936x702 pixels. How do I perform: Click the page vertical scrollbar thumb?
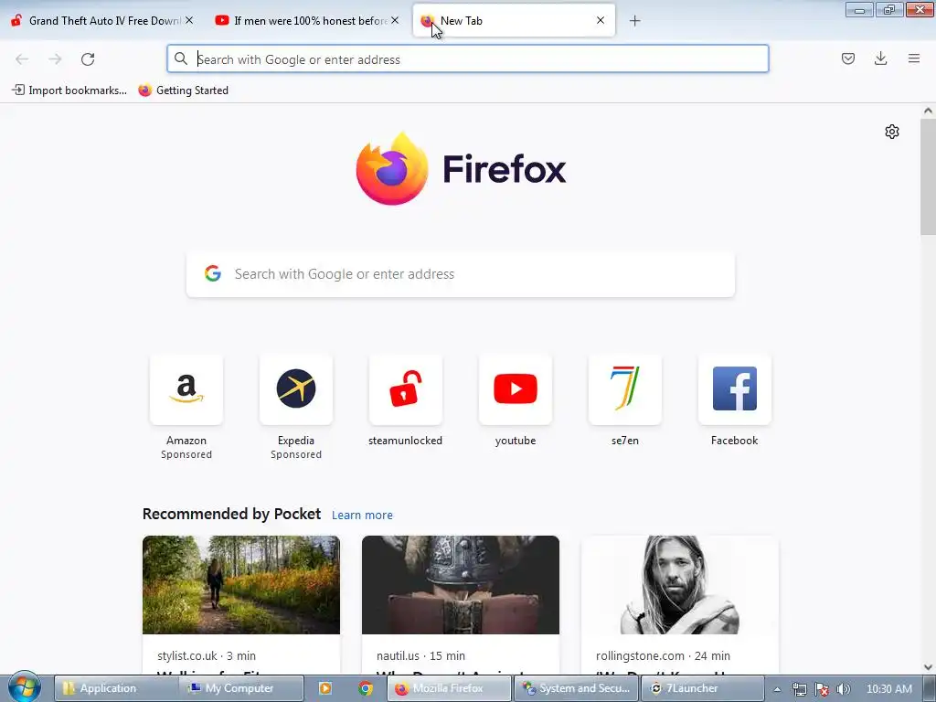[x=928, y=176]
